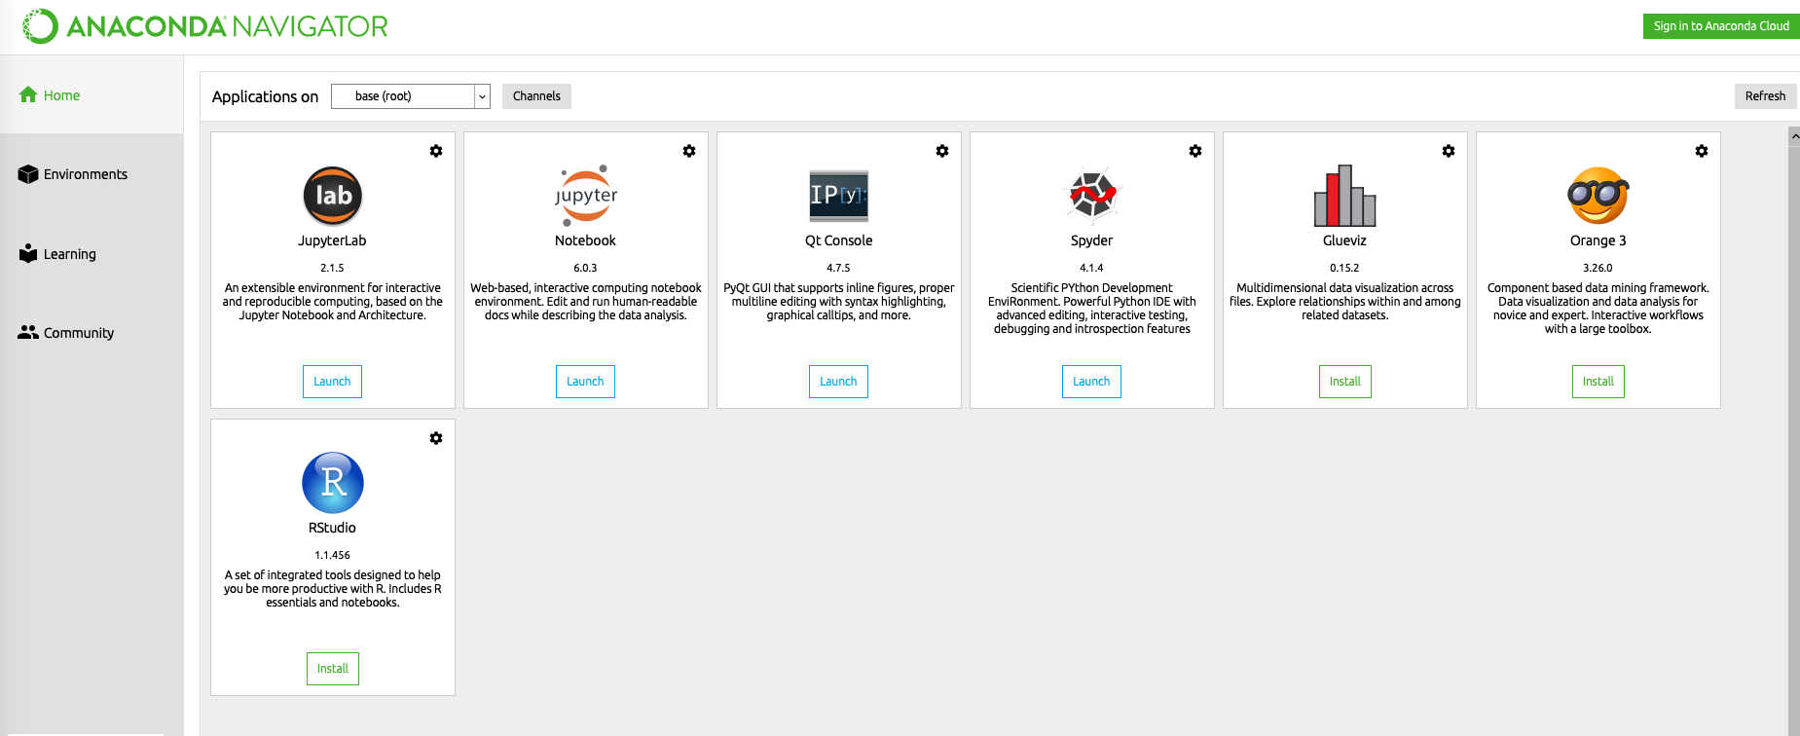Sign in to Anaconda Cloud
1800x736 pixels.
pos(1721,26)
